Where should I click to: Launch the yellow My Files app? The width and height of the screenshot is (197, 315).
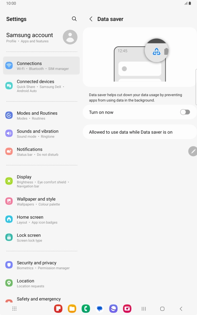click(72, 309)
